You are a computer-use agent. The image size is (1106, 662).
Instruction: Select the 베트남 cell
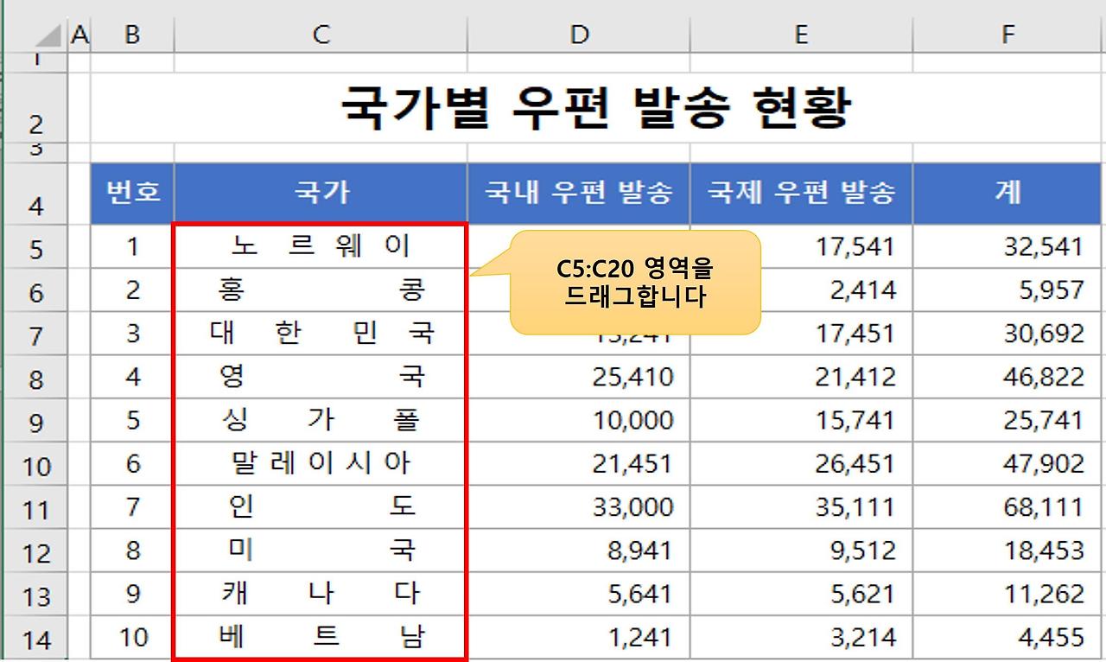[321, 638]
